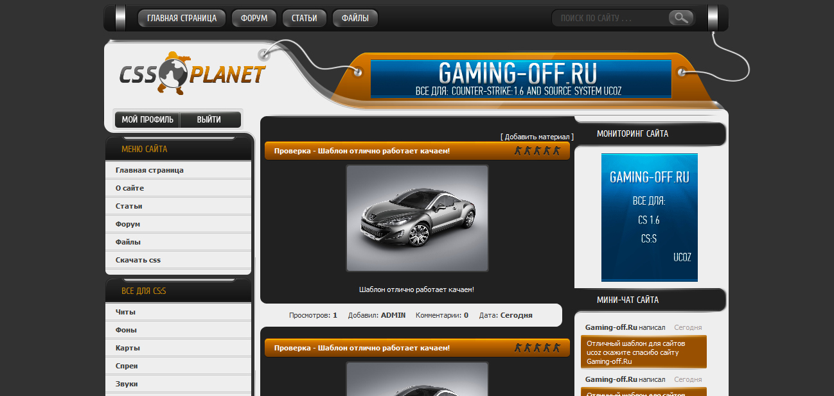The image size is (834, 396).
Task: Click the ВСЕ ДЛЯ CS:S block header
Action: (x=179, y=291)
